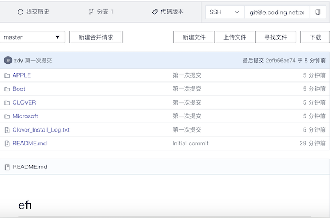Click the zdy user avatar
Image resolution: width=330 pixels, height=218 pixels.
[8, 61]
